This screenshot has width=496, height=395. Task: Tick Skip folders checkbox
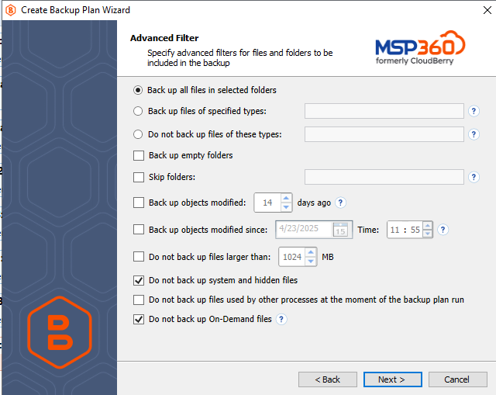coord(139,177)
